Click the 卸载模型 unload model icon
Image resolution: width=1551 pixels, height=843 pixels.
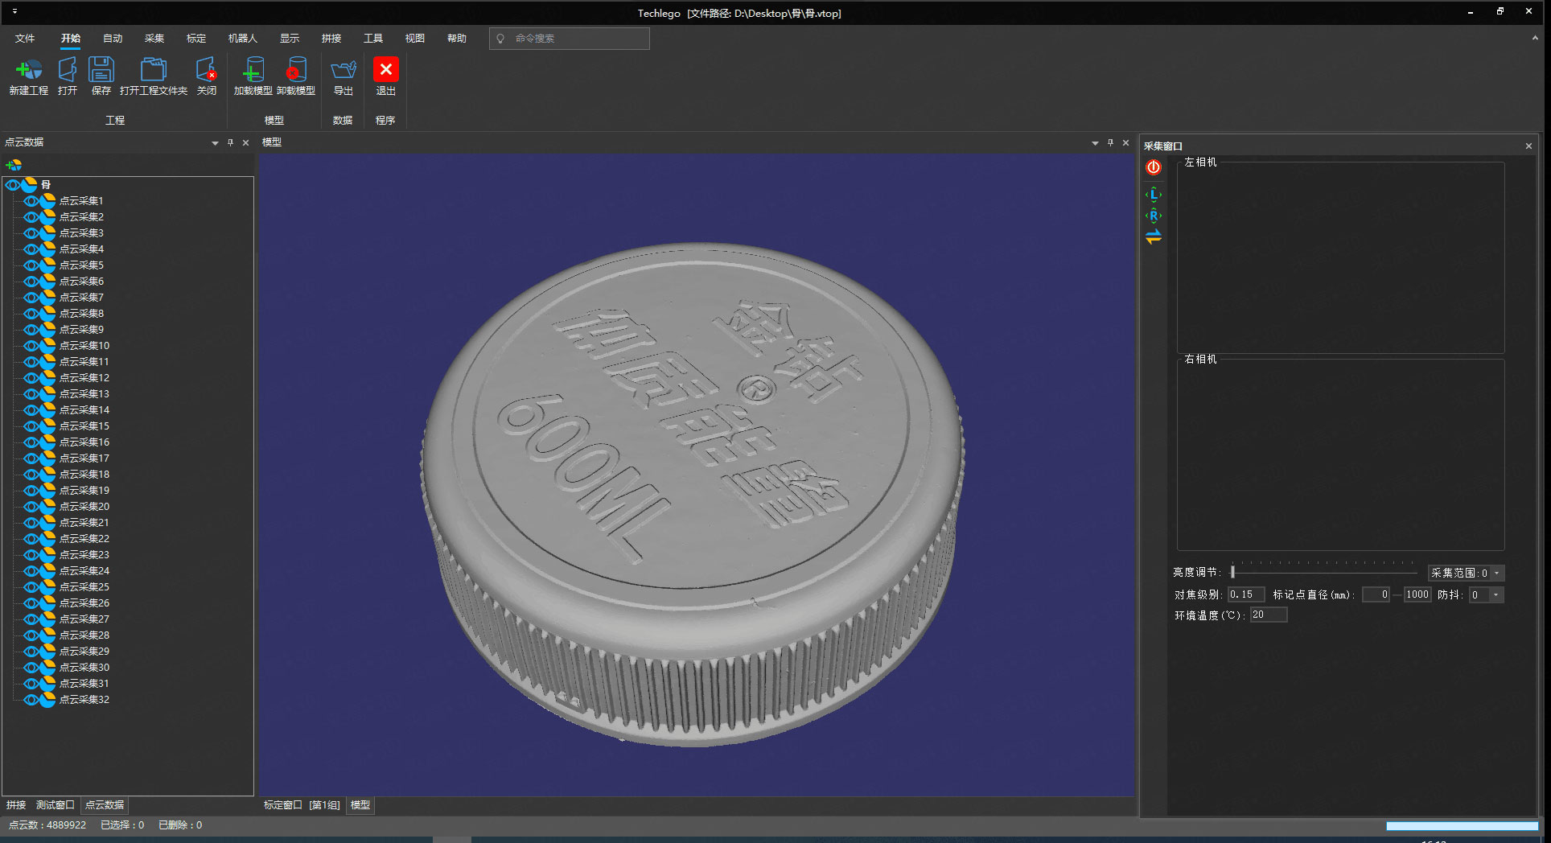(x=295, y=71)
